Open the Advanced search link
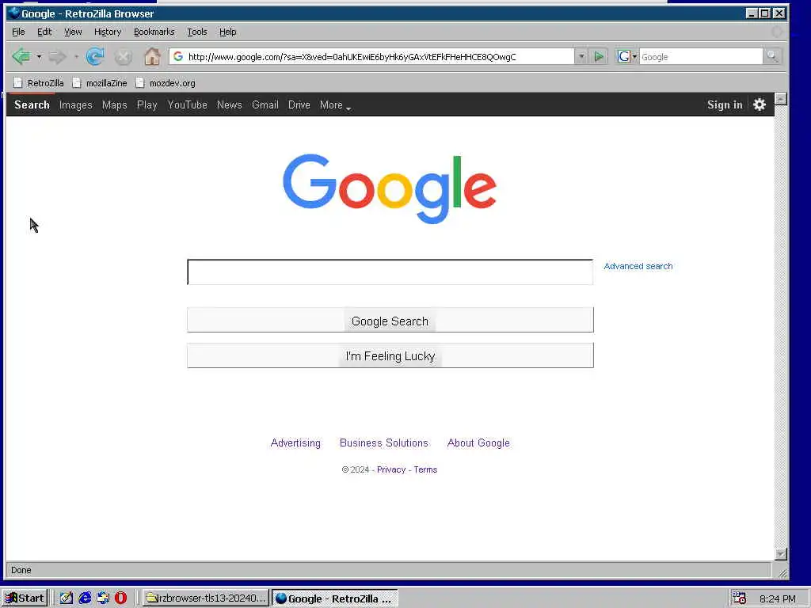811x608 pixels. click(638, 266)
